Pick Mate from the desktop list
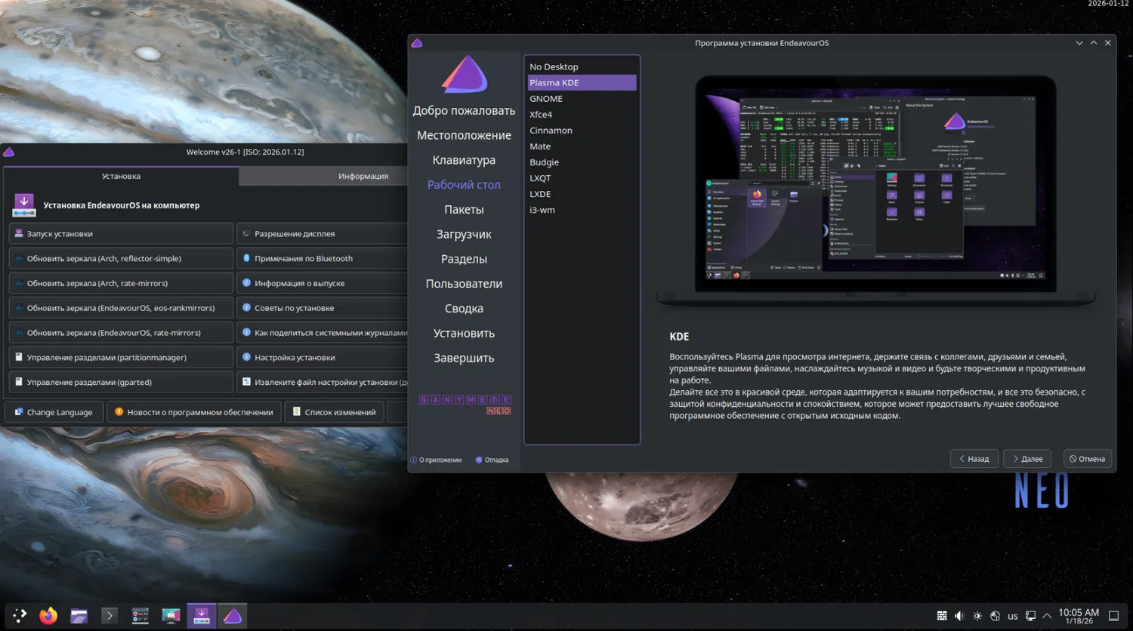 (582, 146)
